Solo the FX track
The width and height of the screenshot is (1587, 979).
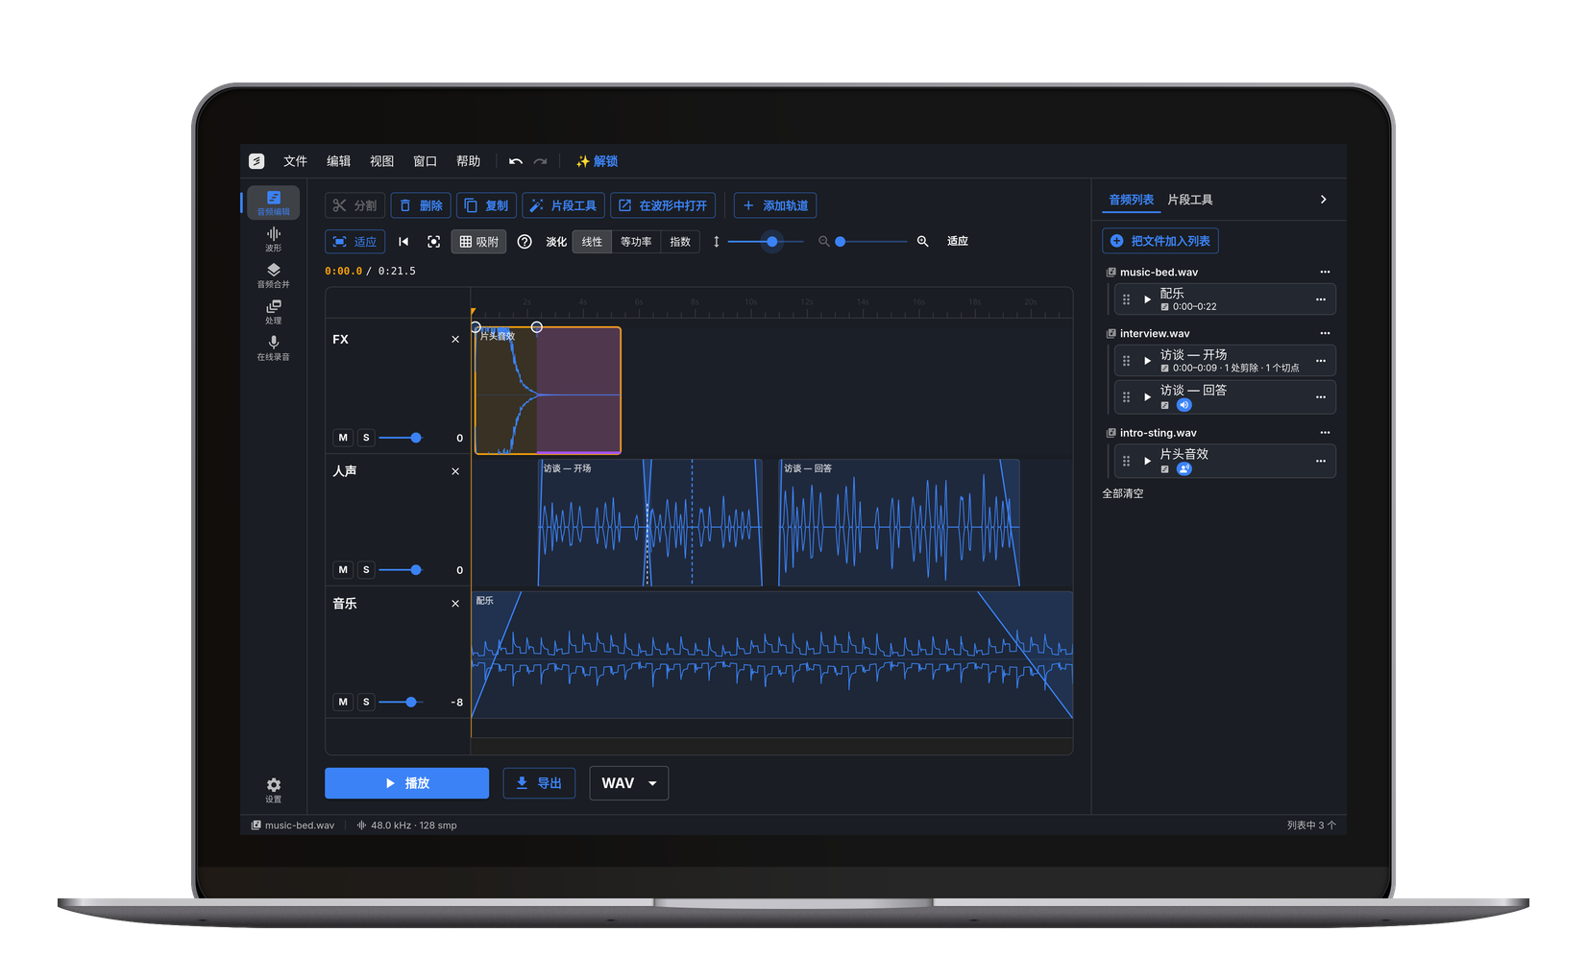click(366, 438)
